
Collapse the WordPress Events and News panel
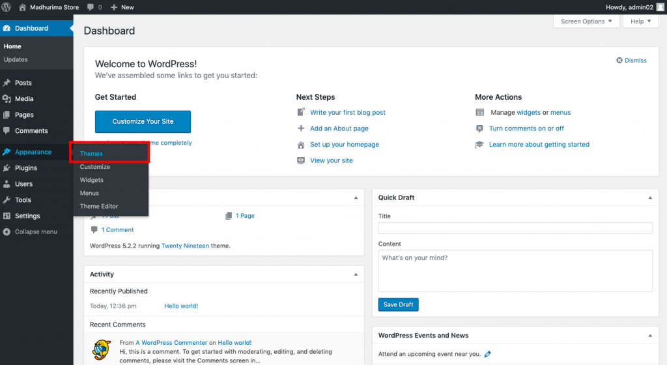[x=650, y=336]
